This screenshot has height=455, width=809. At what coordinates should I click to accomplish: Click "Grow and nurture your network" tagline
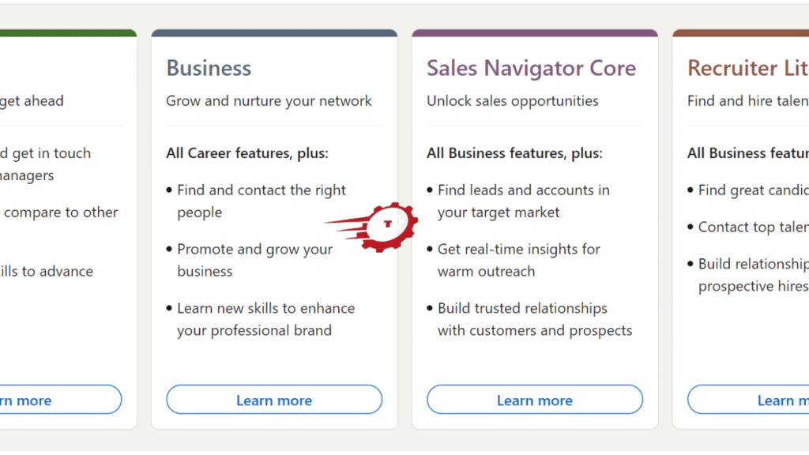point(269,101)
